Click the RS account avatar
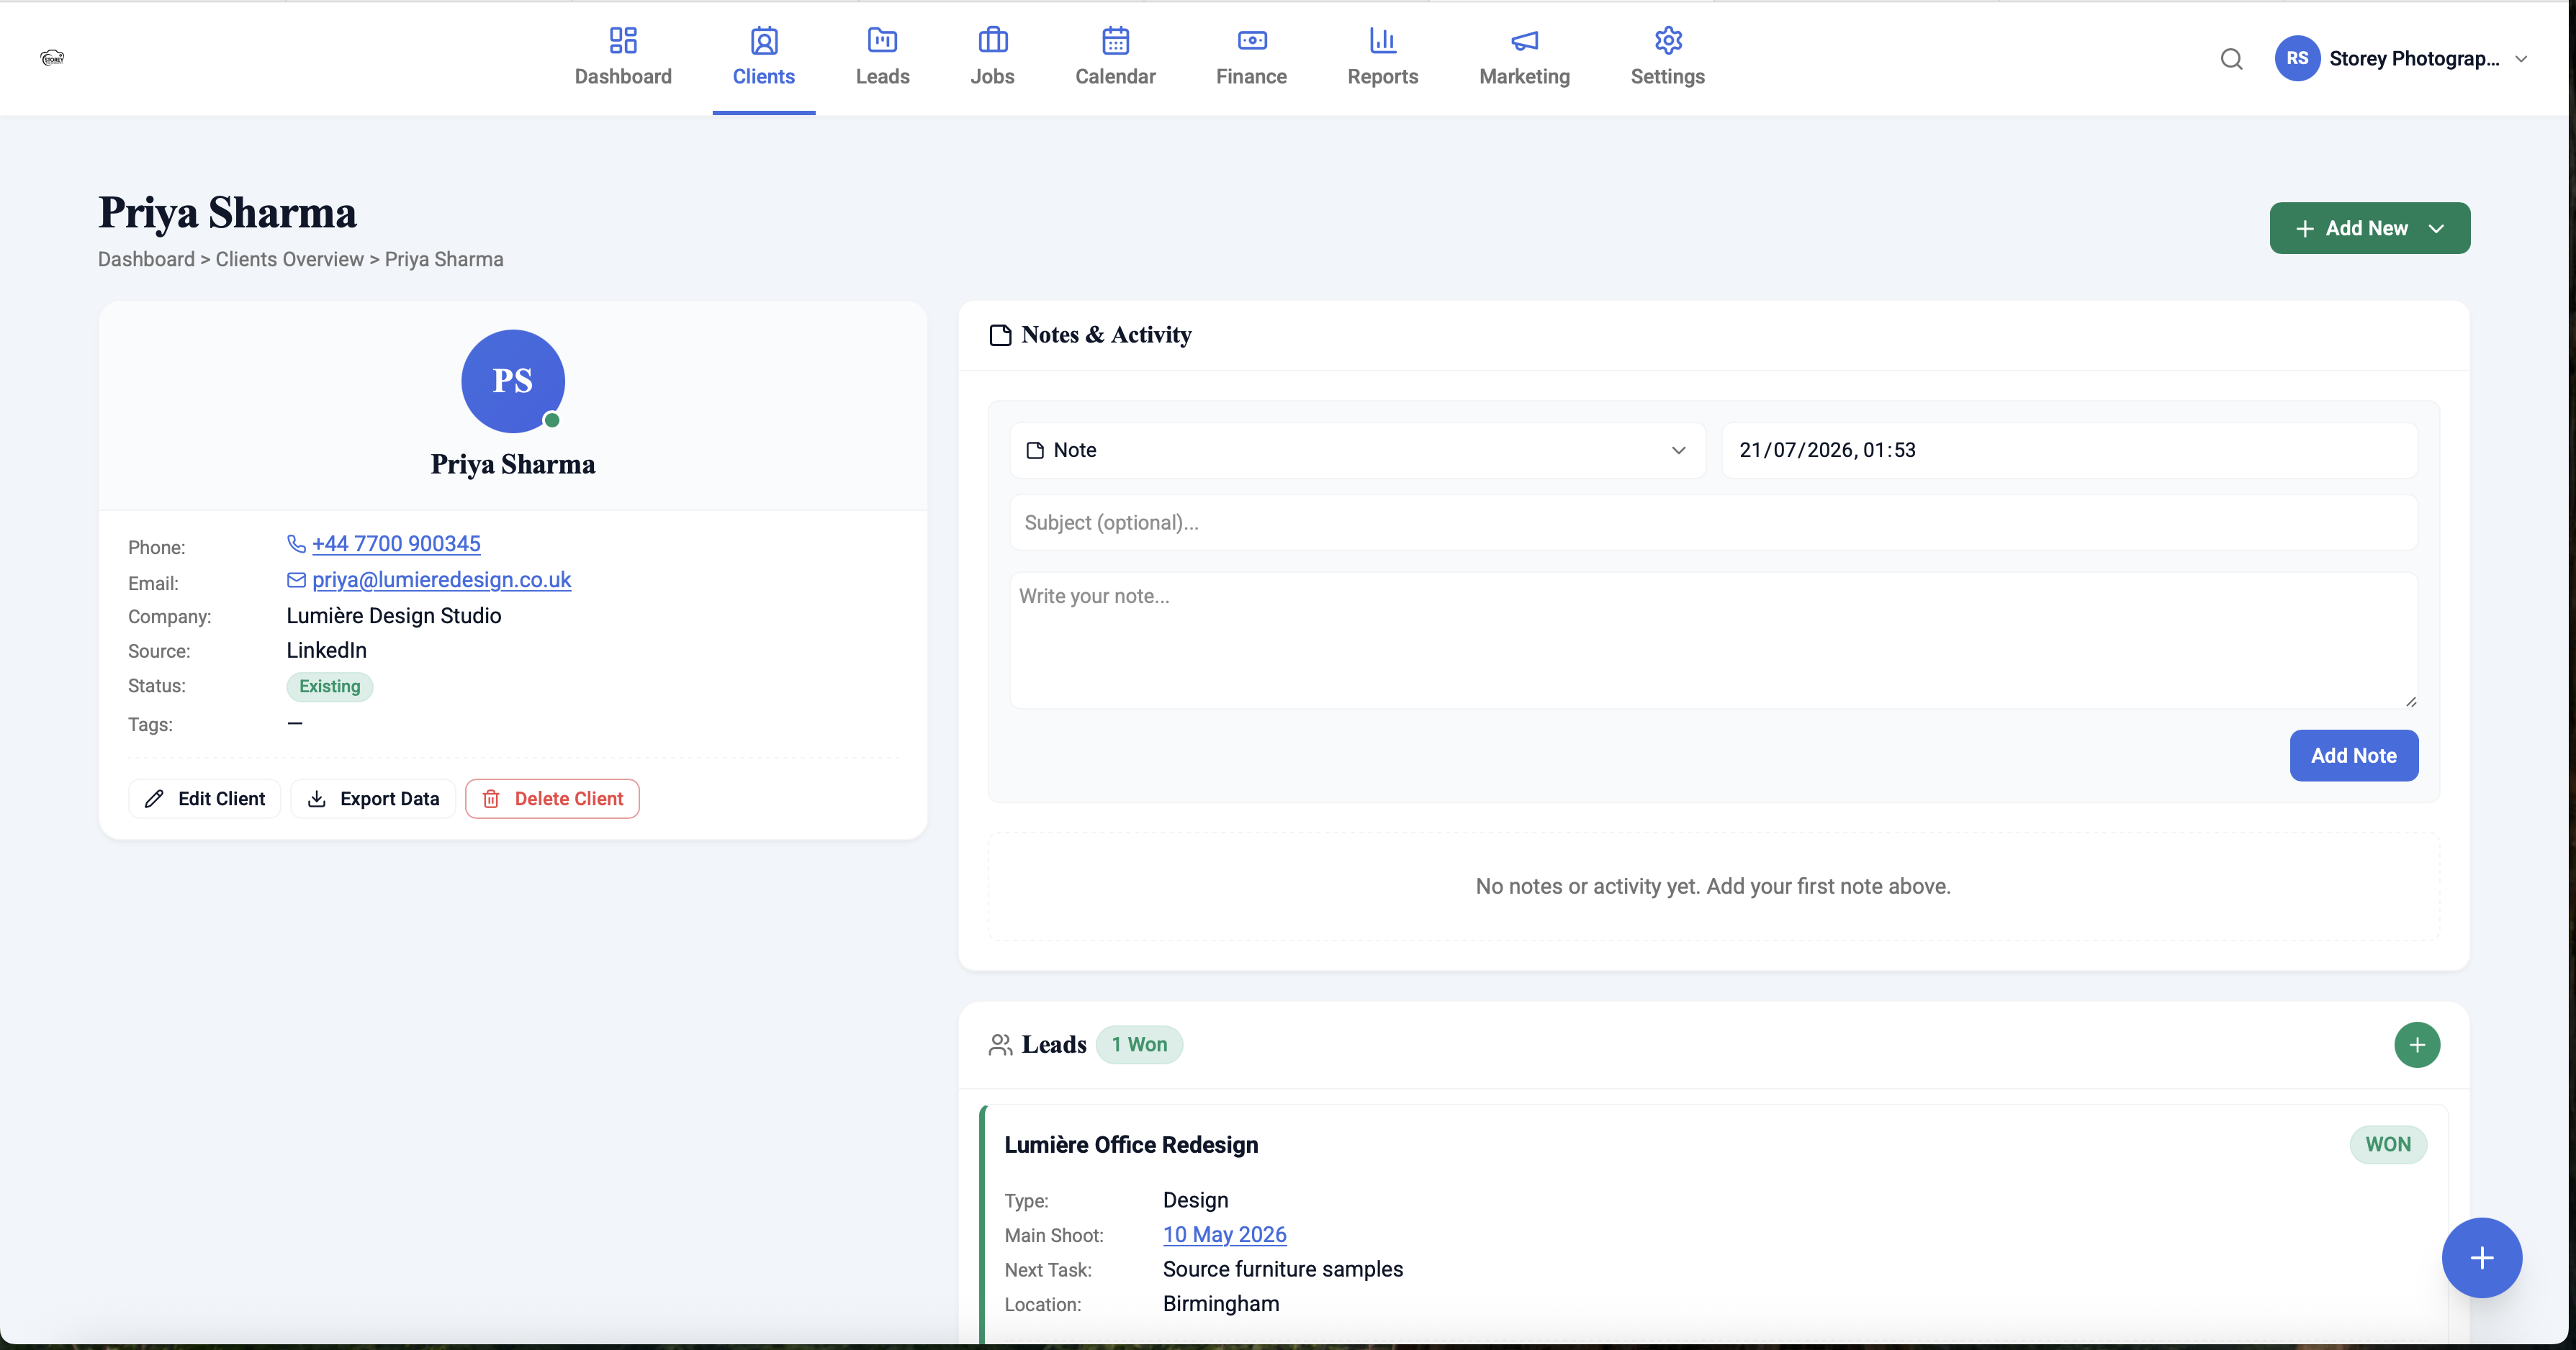The height and width of the screenshot is (1350, 2576). 2297,58
